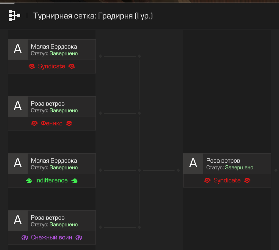
Task: Click the Турнирная сетка: Градирня header title
Action: click(93, 15)
